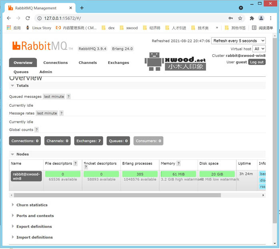Open the xwood bookmarks folder
The image size is (280, 249).
(129, 28)
